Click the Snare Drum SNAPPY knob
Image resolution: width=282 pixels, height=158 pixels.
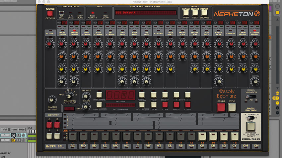(x=74, y=82)
